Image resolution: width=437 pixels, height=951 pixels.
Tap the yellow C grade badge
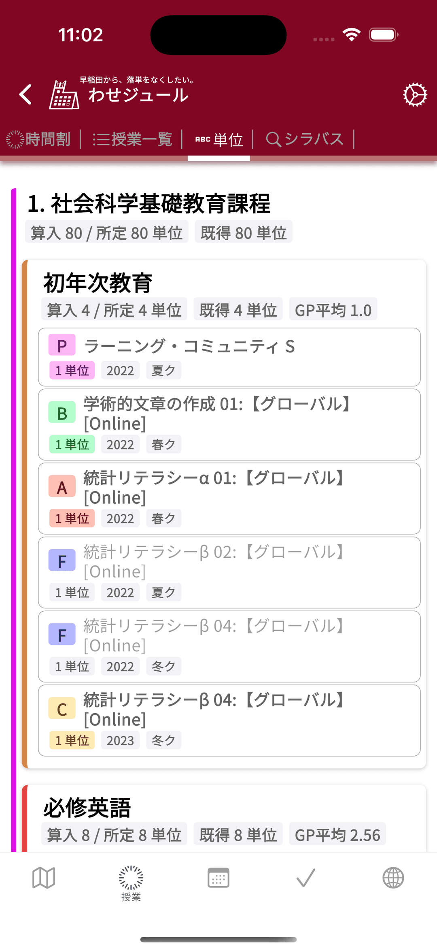coord(62,708)
